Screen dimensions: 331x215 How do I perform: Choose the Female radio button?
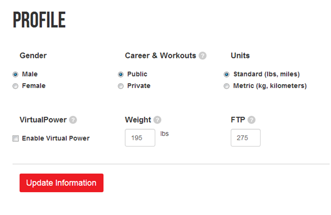15,86
